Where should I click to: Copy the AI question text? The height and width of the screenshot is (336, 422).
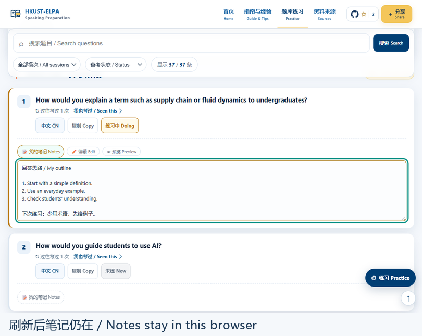click(83, 271)
